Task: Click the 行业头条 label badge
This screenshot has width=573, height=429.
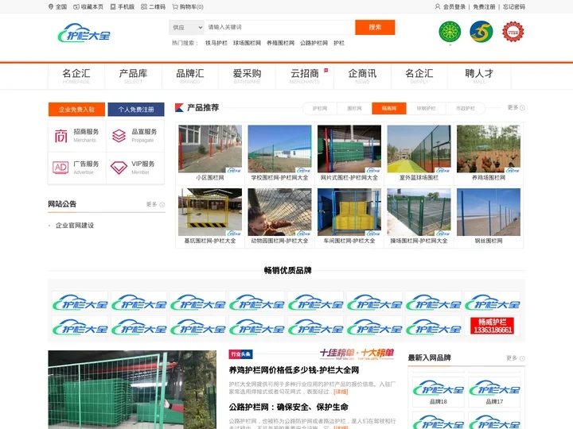Action: tap(240, 354)
